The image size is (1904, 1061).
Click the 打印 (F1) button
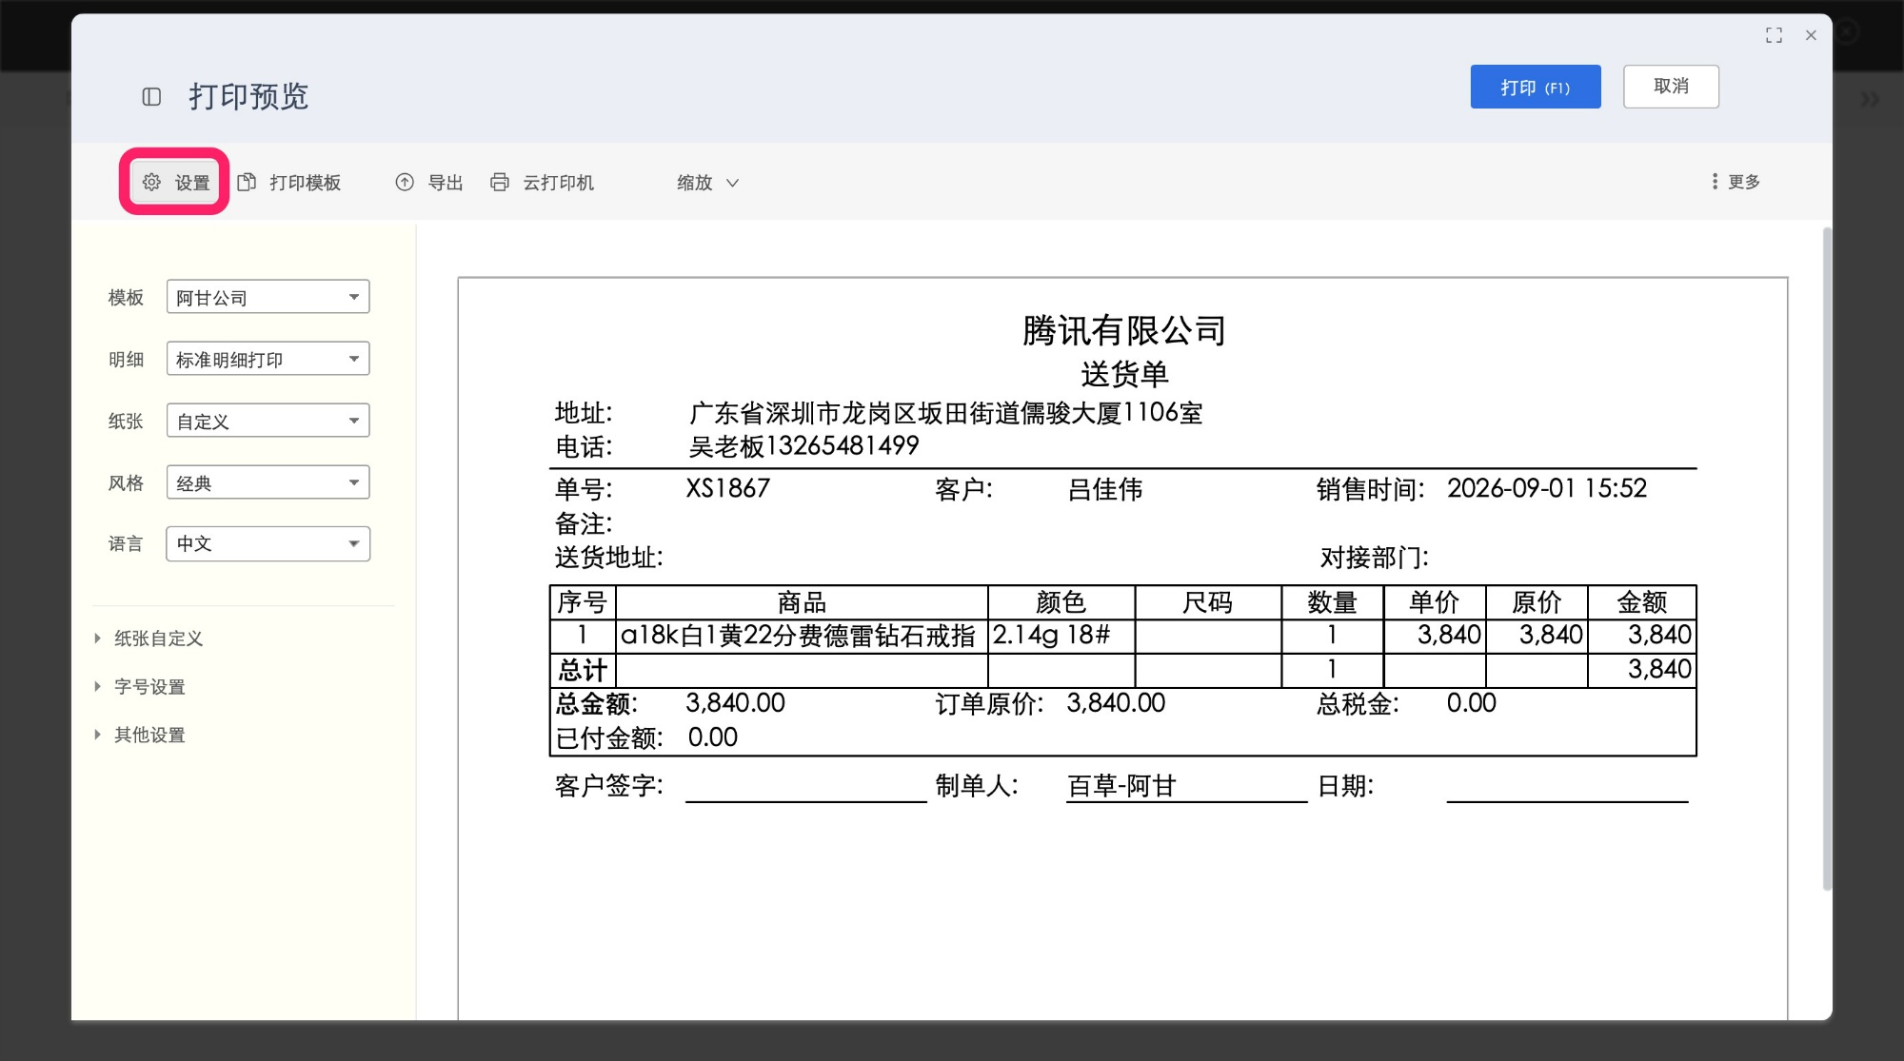coord(1535,87)
